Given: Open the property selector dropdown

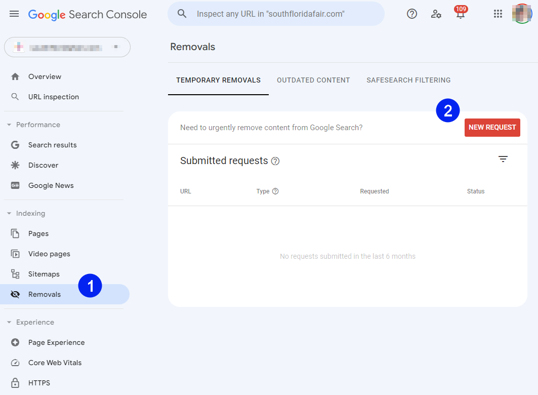Looking at the screenshot, I should pos(67,48).
